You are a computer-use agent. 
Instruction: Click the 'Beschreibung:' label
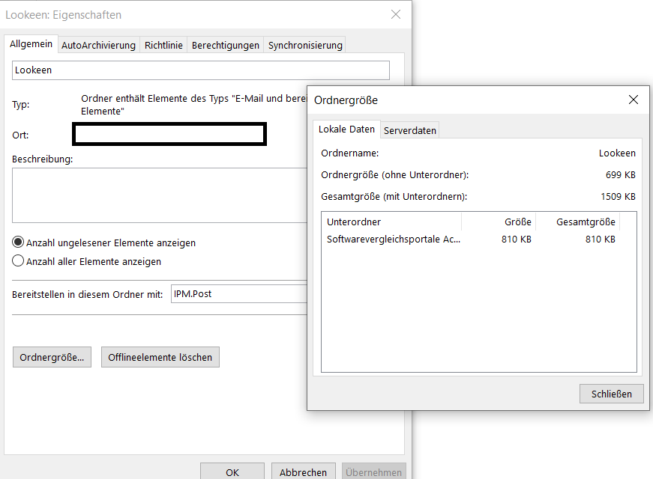(x=43, y=159)
